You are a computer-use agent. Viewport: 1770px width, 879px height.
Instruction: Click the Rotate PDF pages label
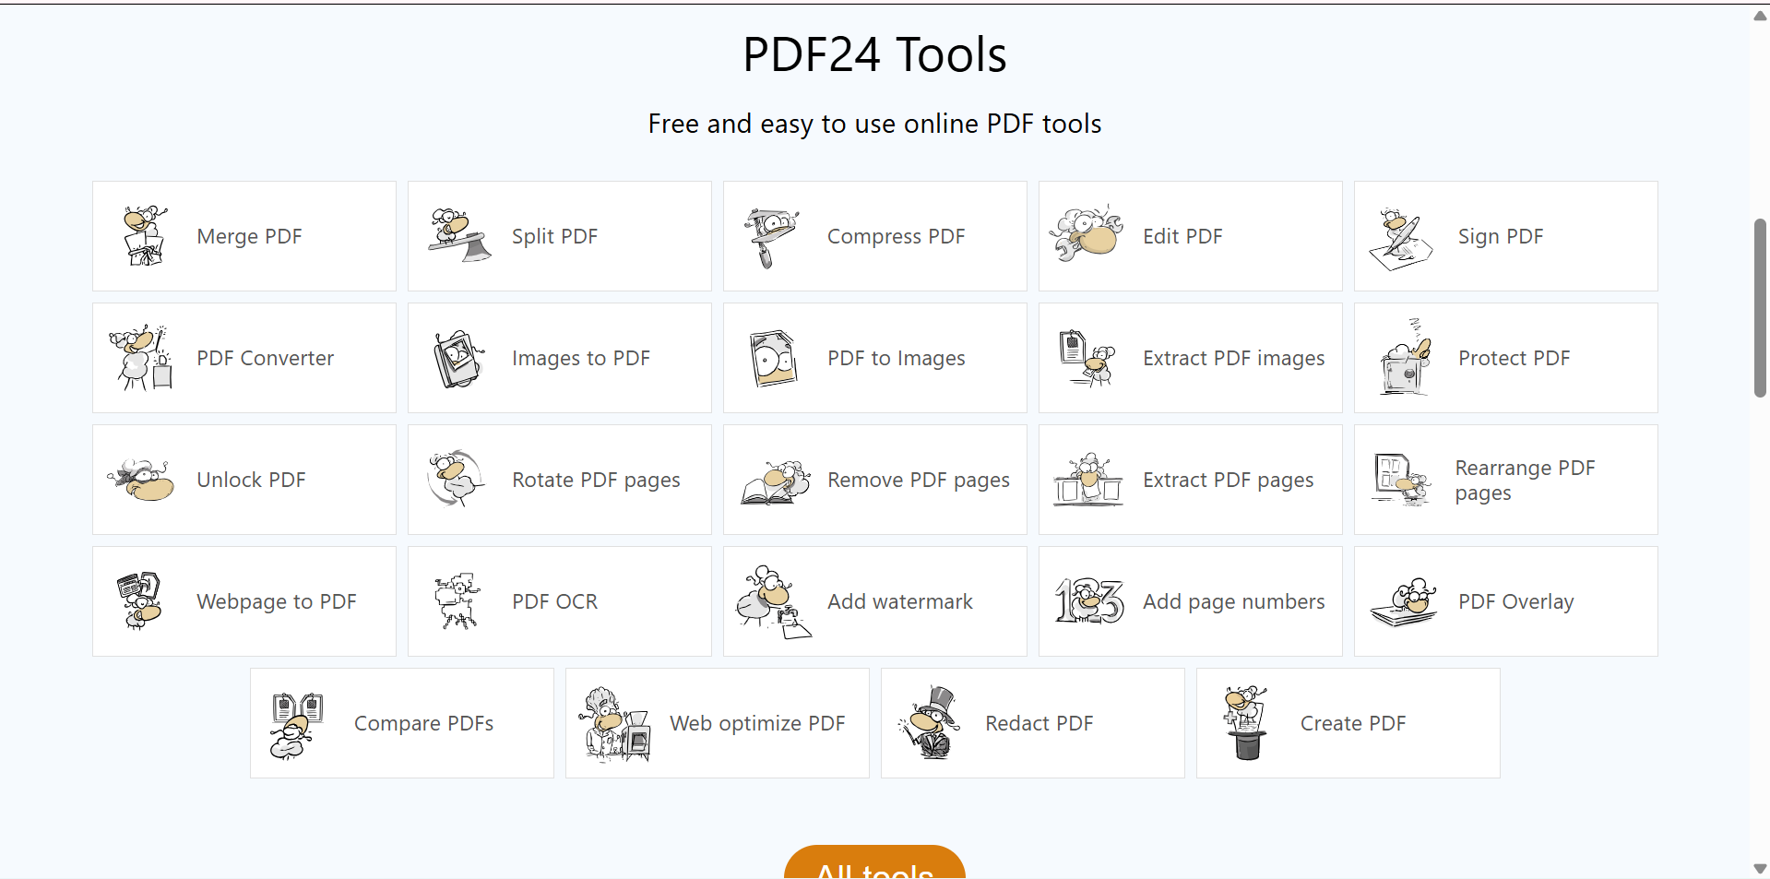[x=596, y=480]
